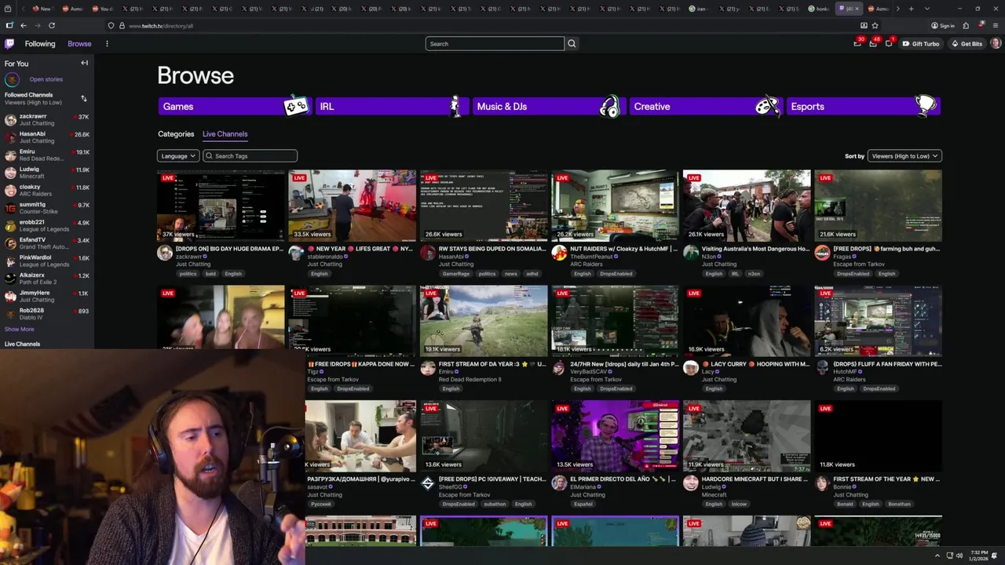Viewport: 1005px width, 565px height.
Task: Open N3on stream thumbnail 26.1K viewers
Action: [747, 206]
